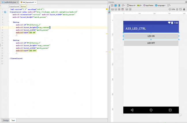The image size is (187, 123).
Task: Collapse the second Button fold marker on line 13
Action: point(8,40)
